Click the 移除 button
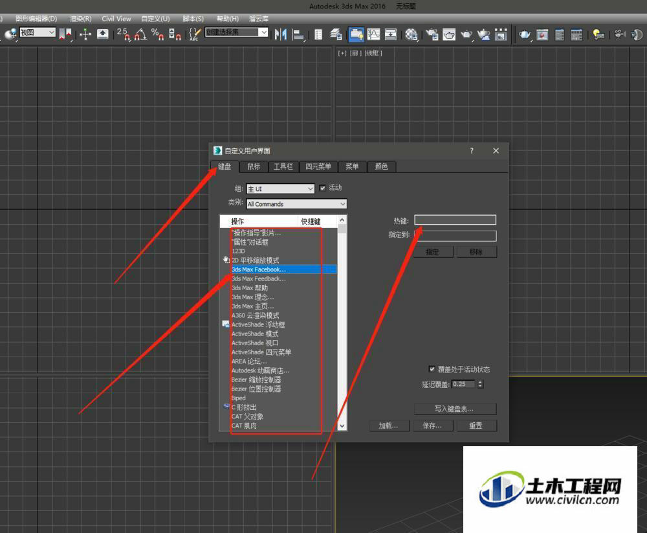Image resolution: width=647 pixels, height=533 pixels. [476, 252]
